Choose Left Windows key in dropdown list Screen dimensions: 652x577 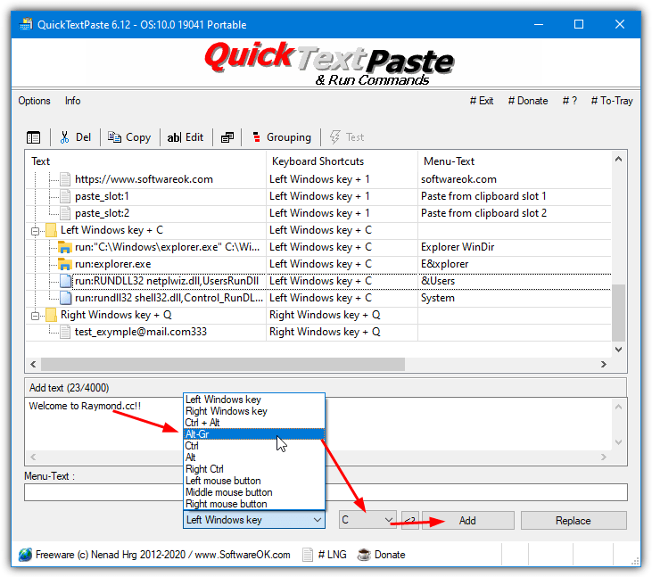click(254, 400)
